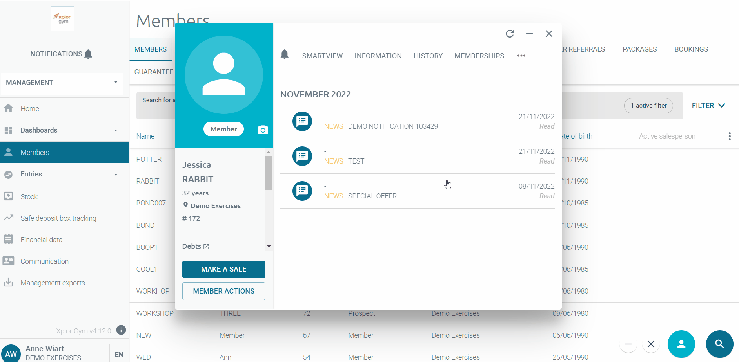The width and height of the screenshot is (739, 362).
Task: Expand the FILTER panel
Action: (x=708, y=106)
